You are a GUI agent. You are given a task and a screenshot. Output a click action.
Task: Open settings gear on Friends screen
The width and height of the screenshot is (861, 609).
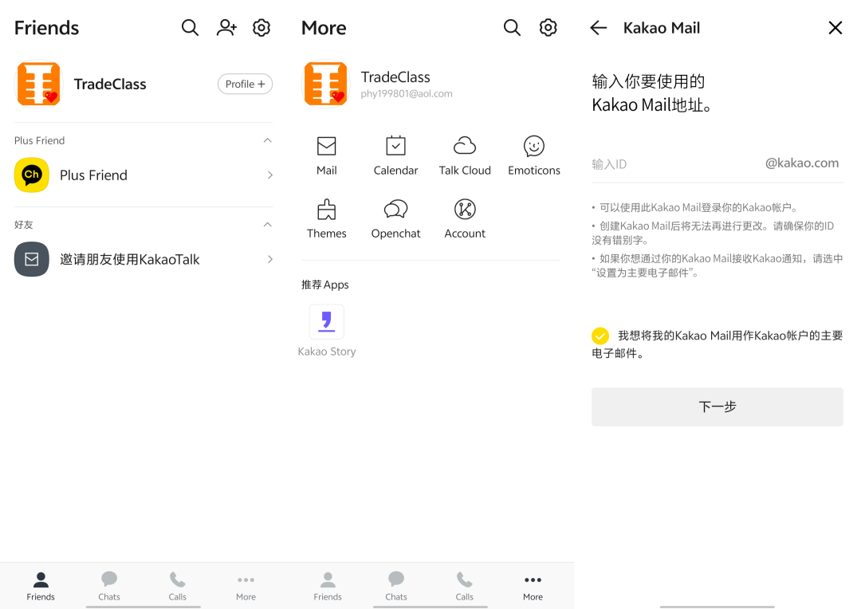(261, 27)
